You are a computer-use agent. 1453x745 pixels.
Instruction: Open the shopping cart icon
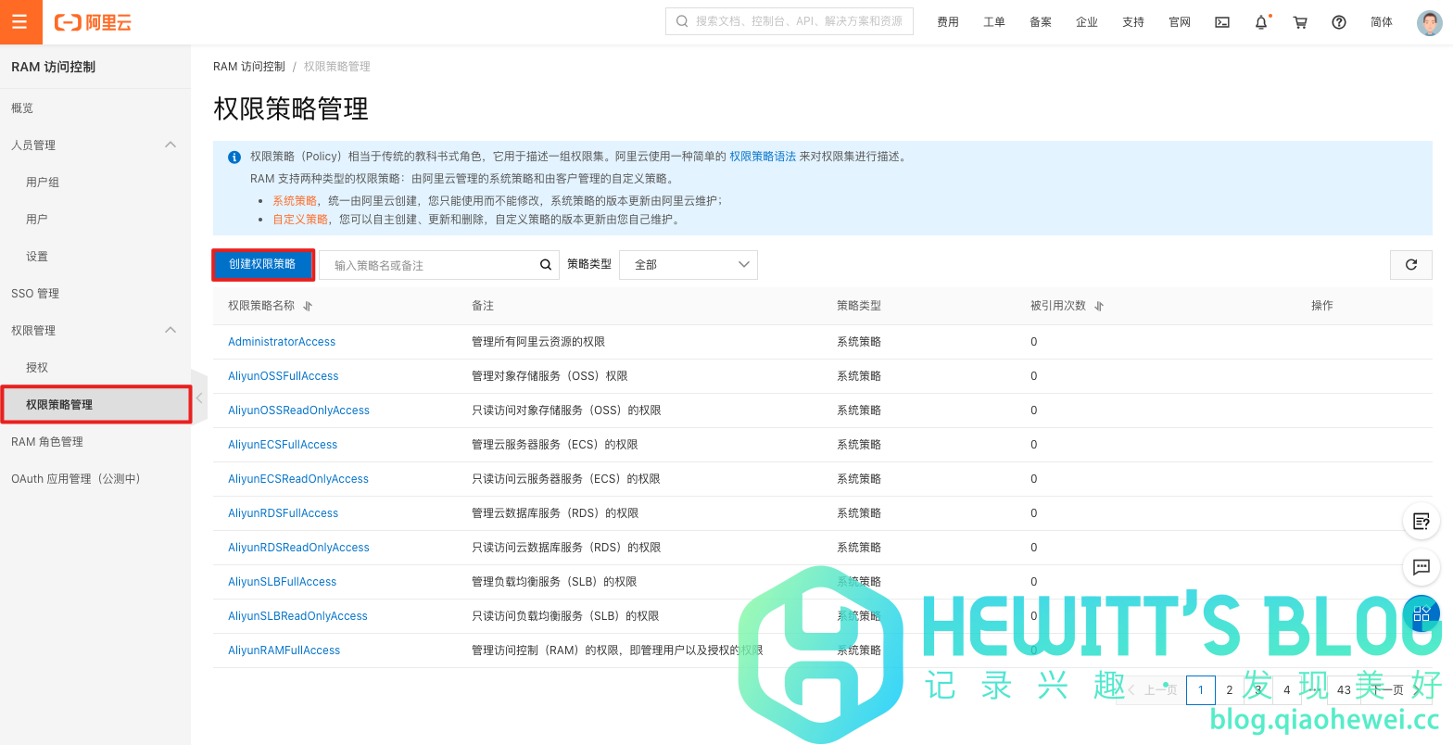click(1300, 22)
